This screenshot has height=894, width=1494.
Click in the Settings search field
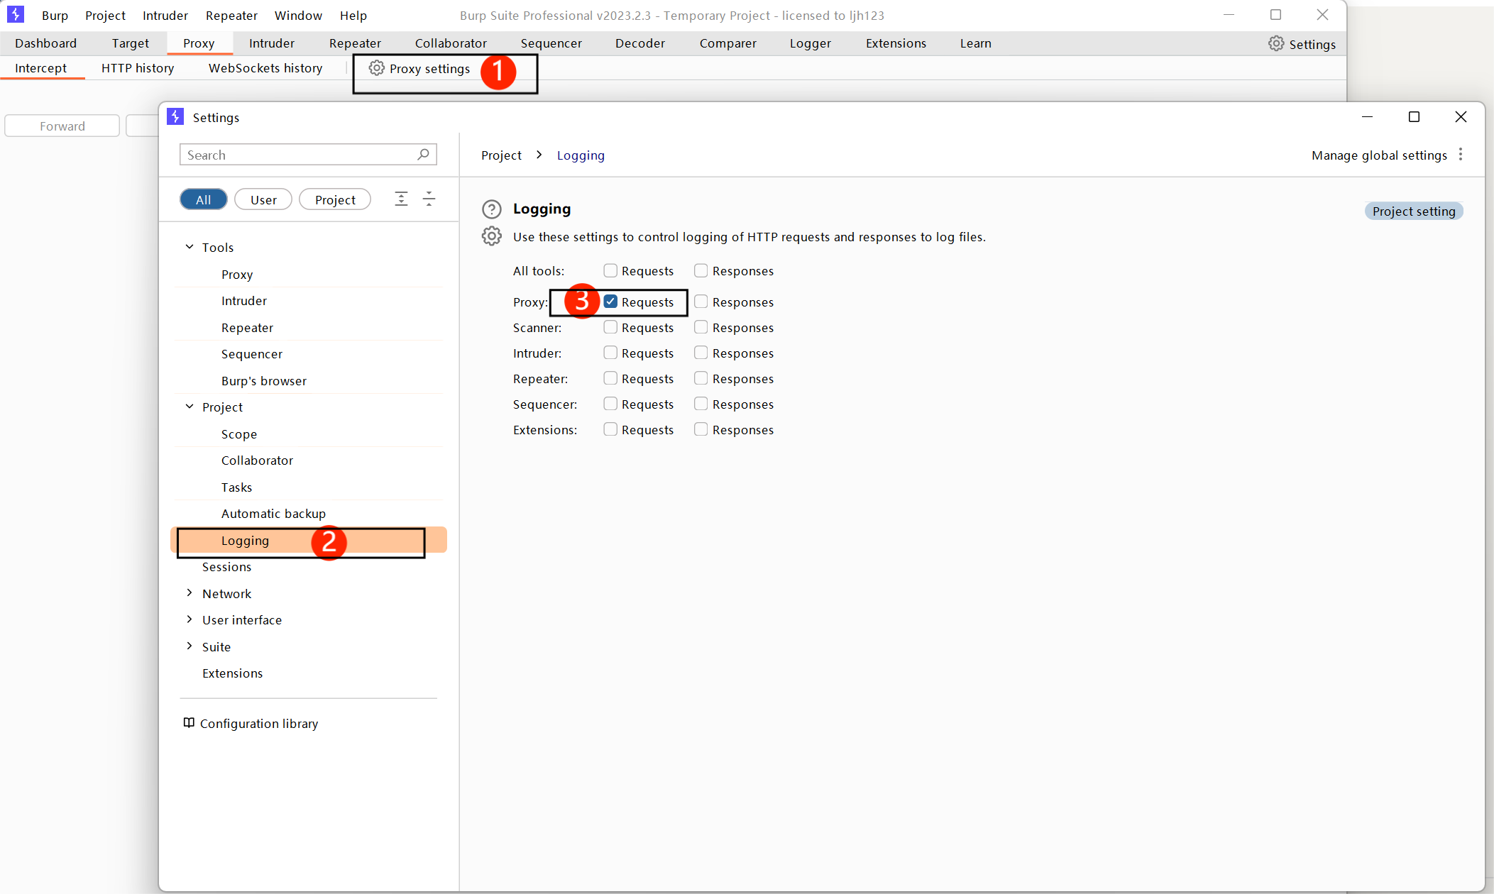(x=308, y=155)
